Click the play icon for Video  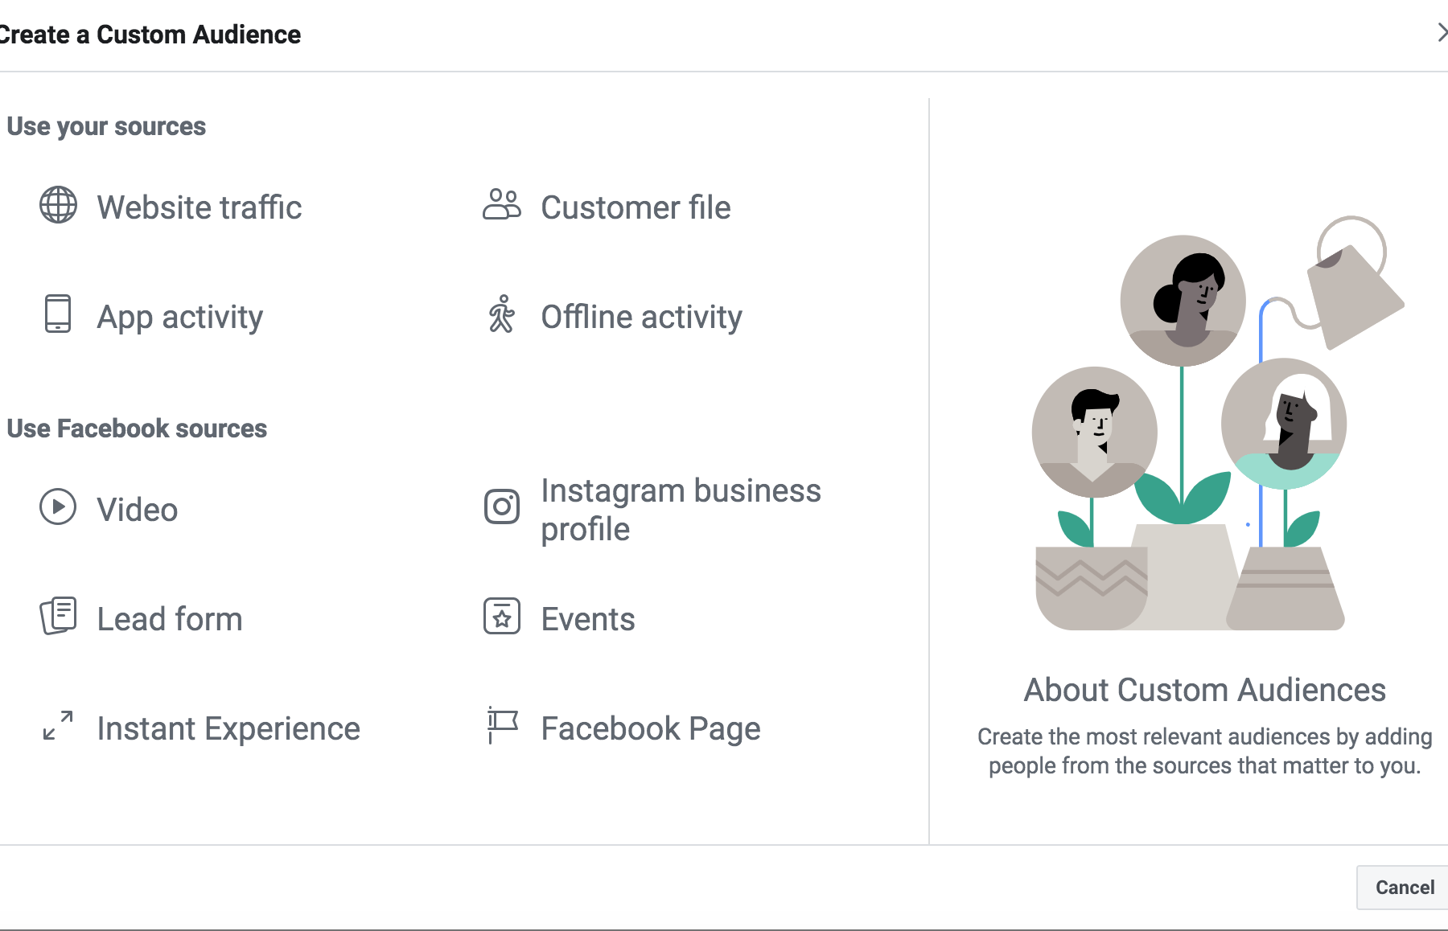58,507
